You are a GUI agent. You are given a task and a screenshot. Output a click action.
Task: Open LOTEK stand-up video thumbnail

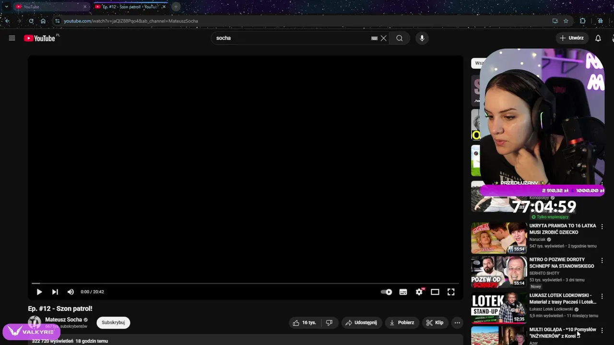(x=499, y=308)
